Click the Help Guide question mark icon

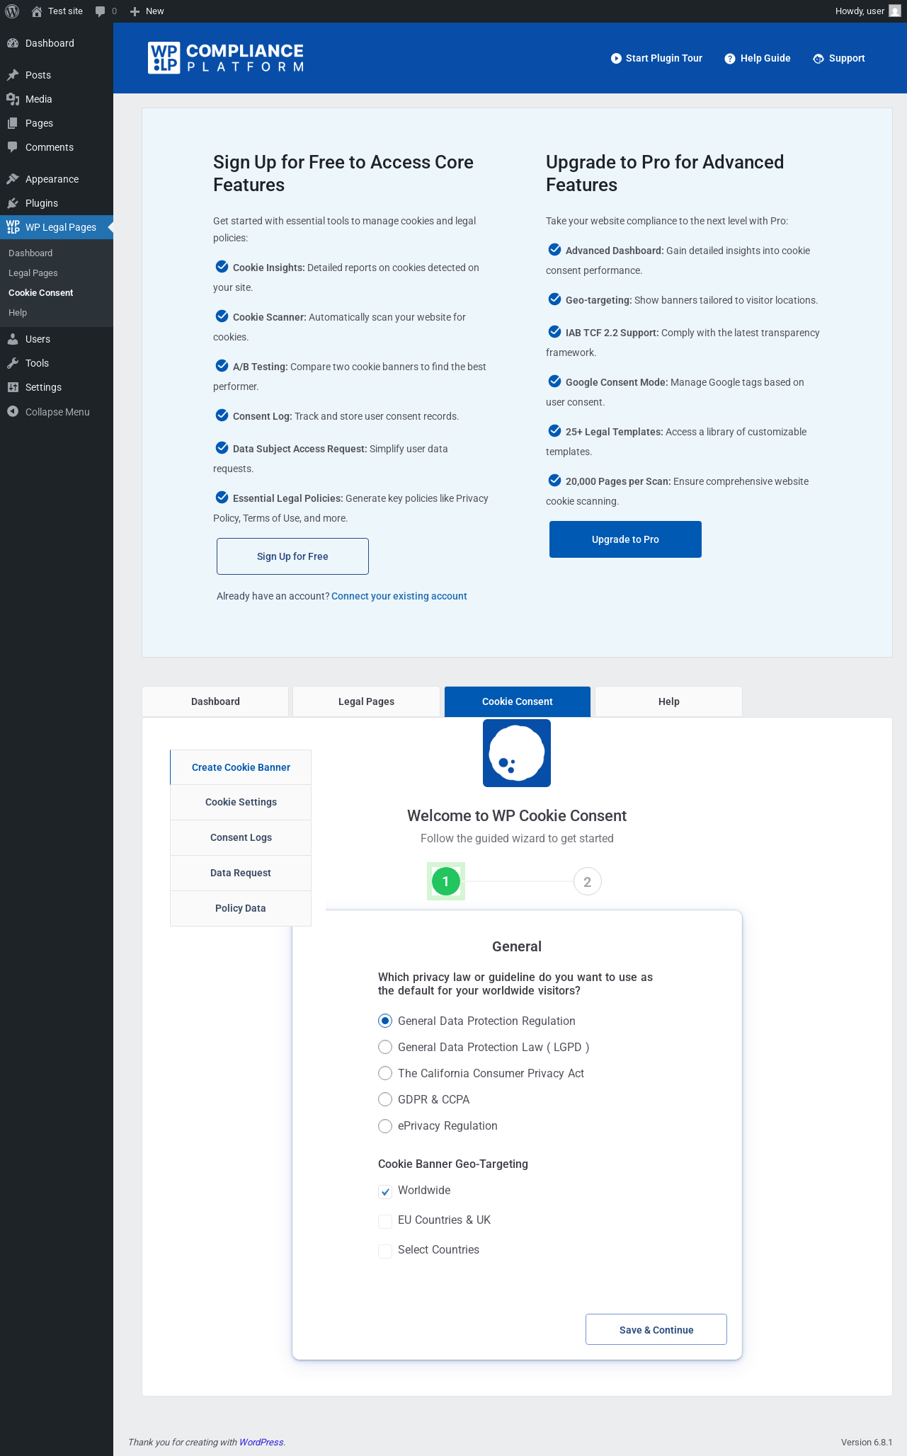pos(730,59)
